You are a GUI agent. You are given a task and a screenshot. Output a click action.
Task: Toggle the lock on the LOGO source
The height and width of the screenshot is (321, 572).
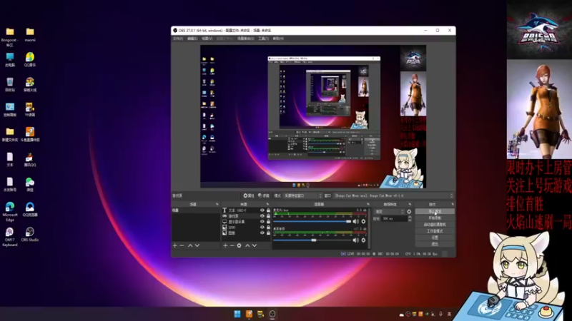[269, 227]
